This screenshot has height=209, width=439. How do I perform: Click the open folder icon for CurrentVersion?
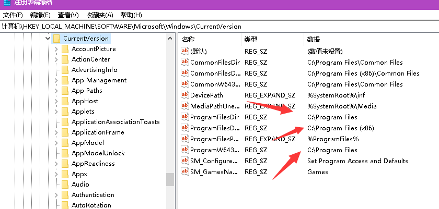(56, 39)
